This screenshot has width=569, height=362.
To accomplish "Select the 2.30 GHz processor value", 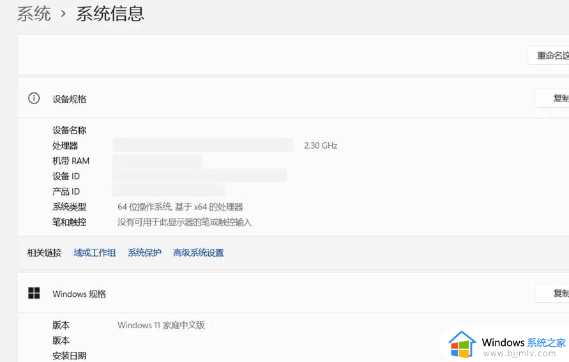I will (321, 146).
